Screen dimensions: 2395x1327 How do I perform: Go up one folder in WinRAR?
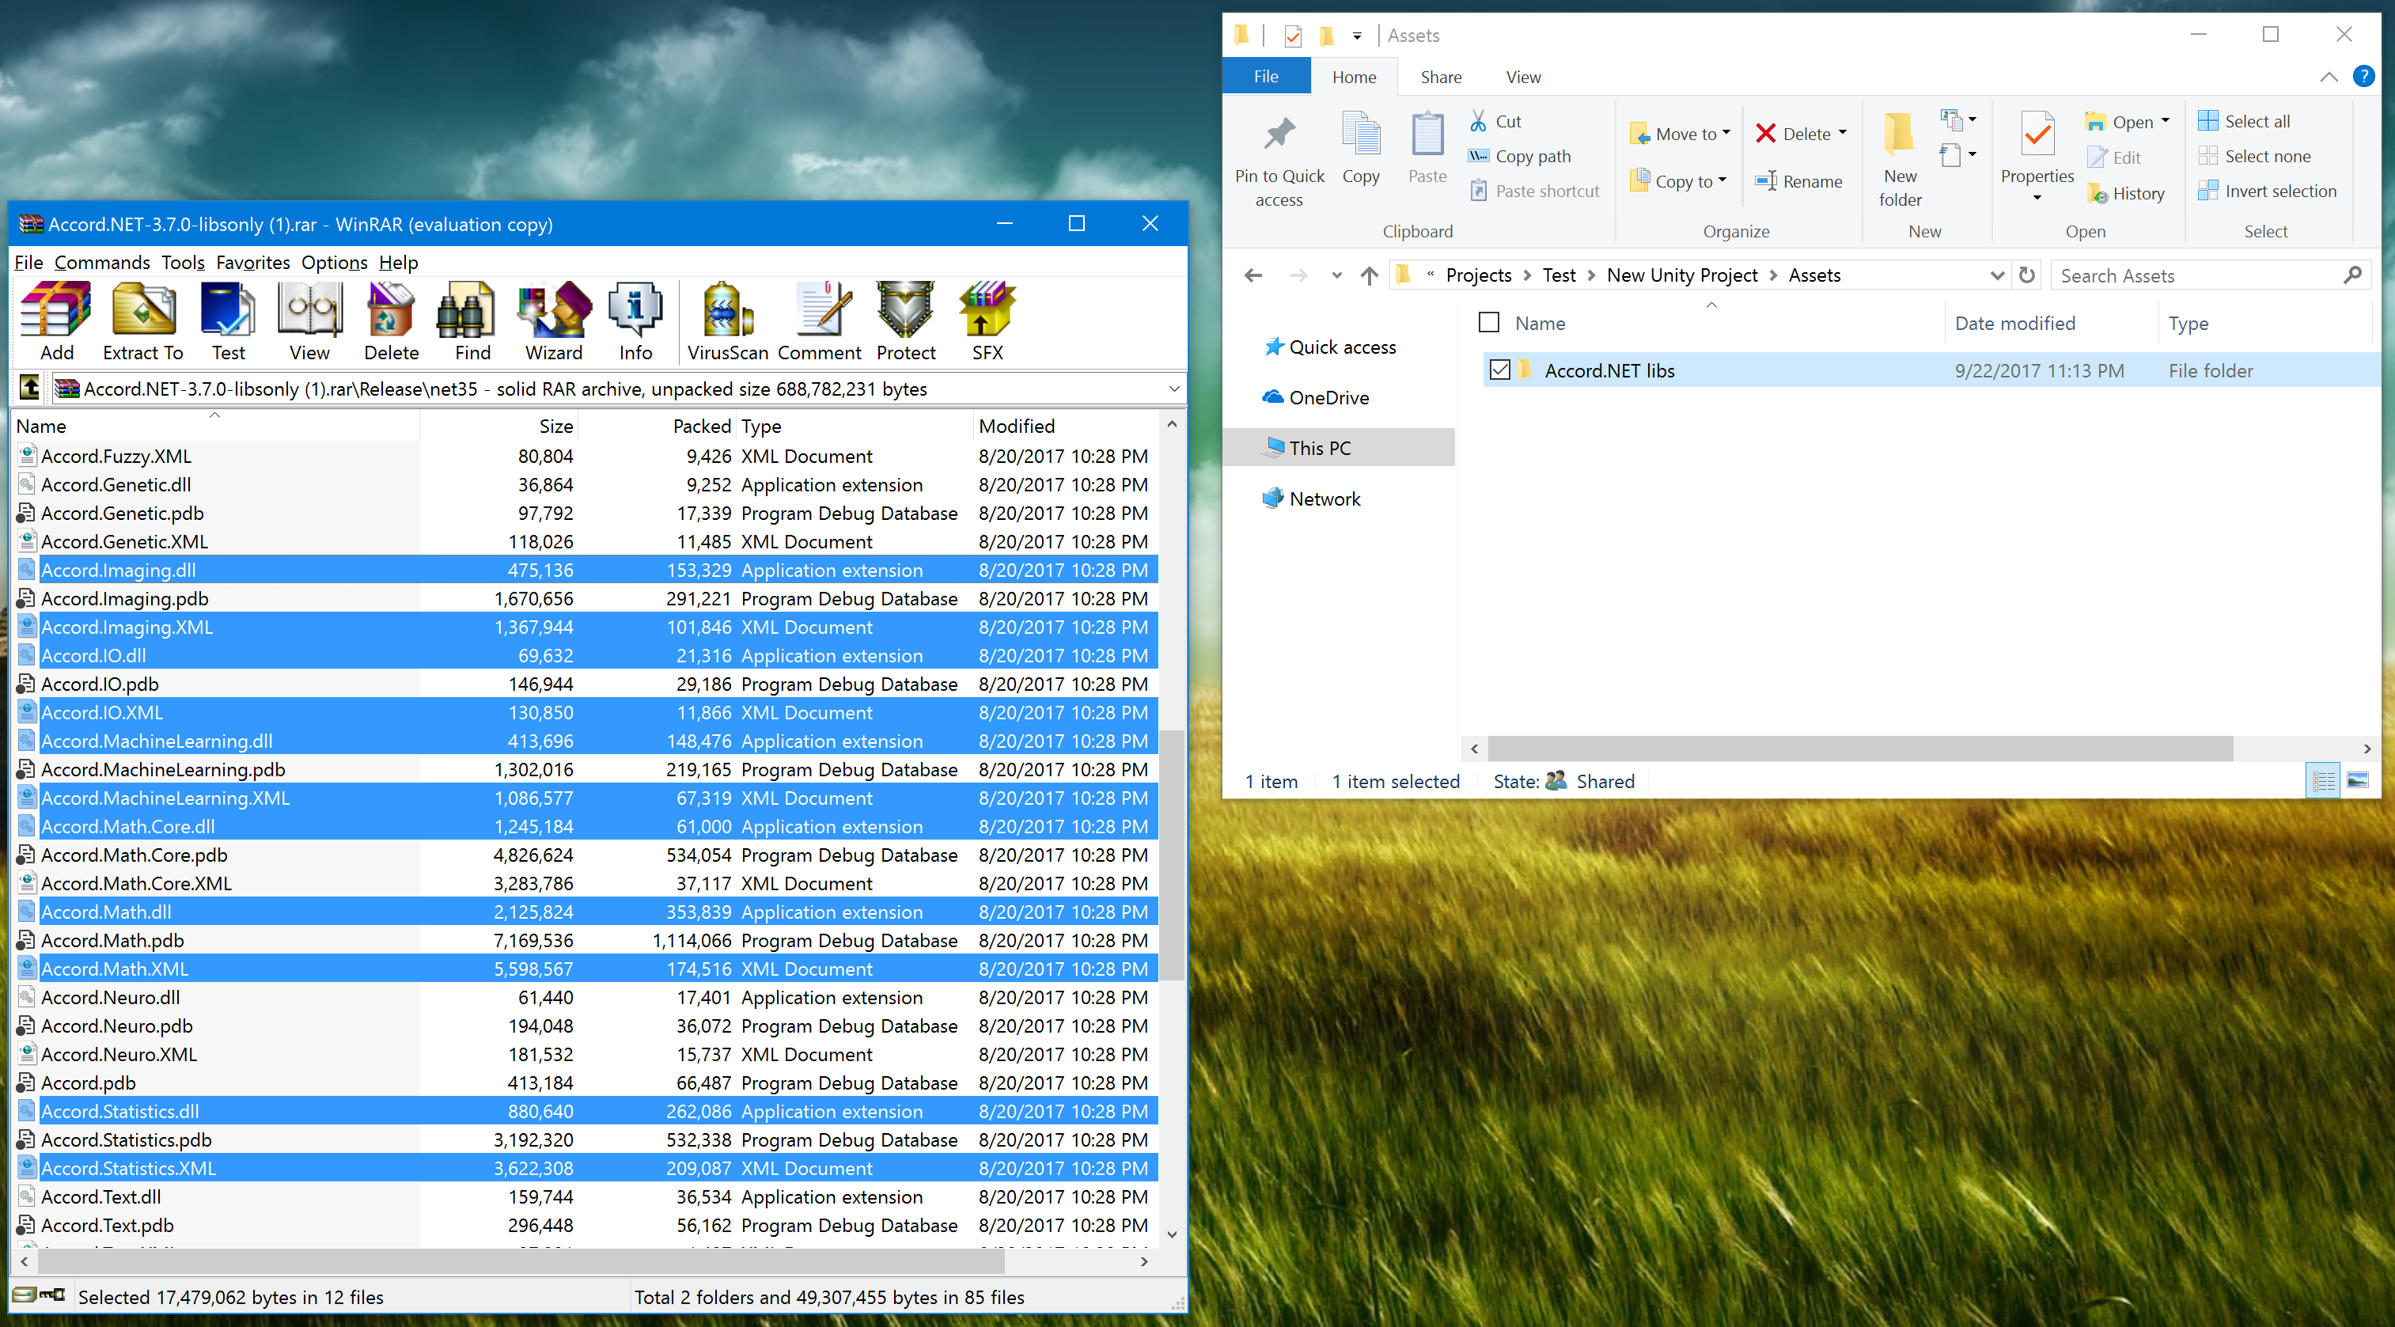click(30, 388)
